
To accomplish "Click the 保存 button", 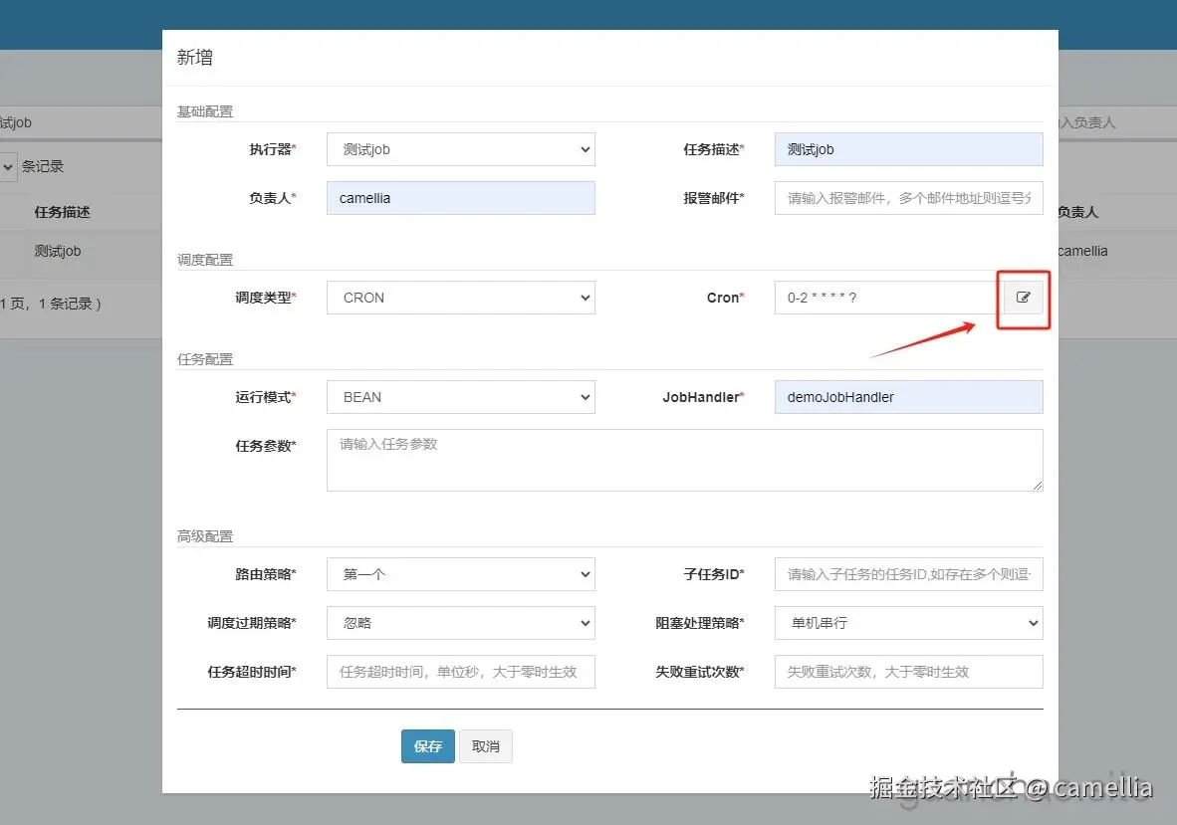I will click(428, 746).
